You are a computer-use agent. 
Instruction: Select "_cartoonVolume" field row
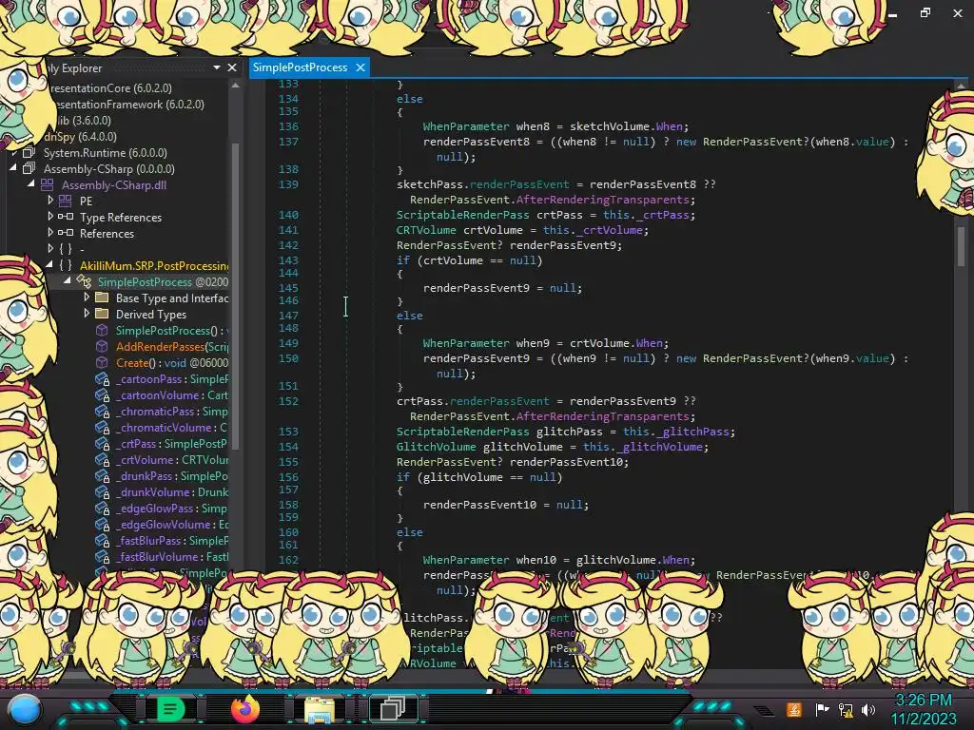[171, 395]
